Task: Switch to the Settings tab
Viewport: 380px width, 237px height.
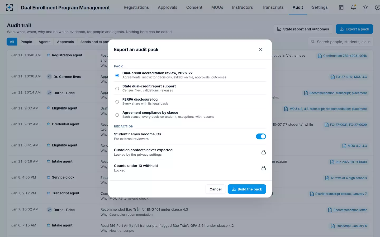Action: (320, 7)
